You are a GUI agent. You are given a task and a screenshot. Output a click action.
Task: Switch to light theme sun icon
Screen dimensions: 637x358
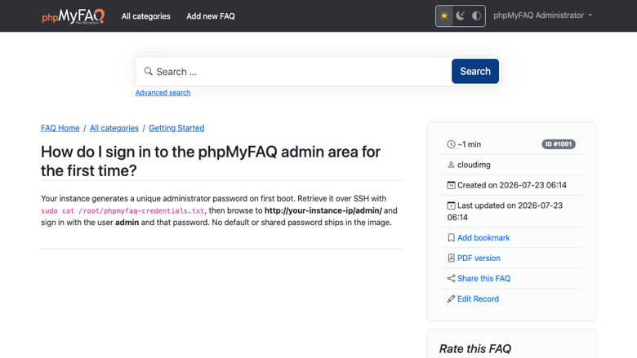pos(444,15)
